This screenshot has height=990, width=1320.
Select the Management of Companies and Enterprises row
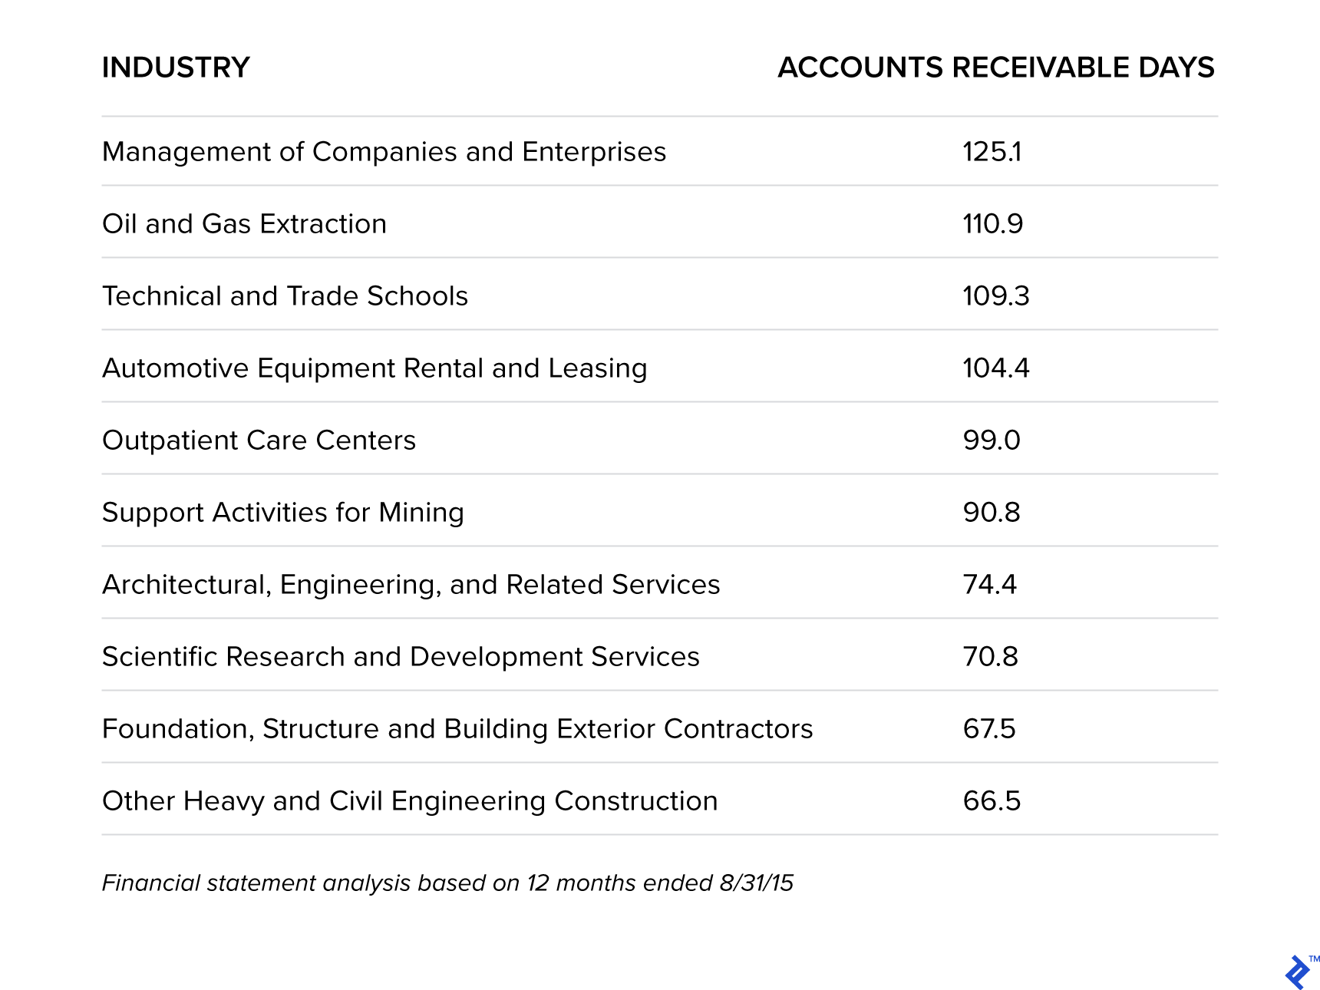click(x=384, y=152)
